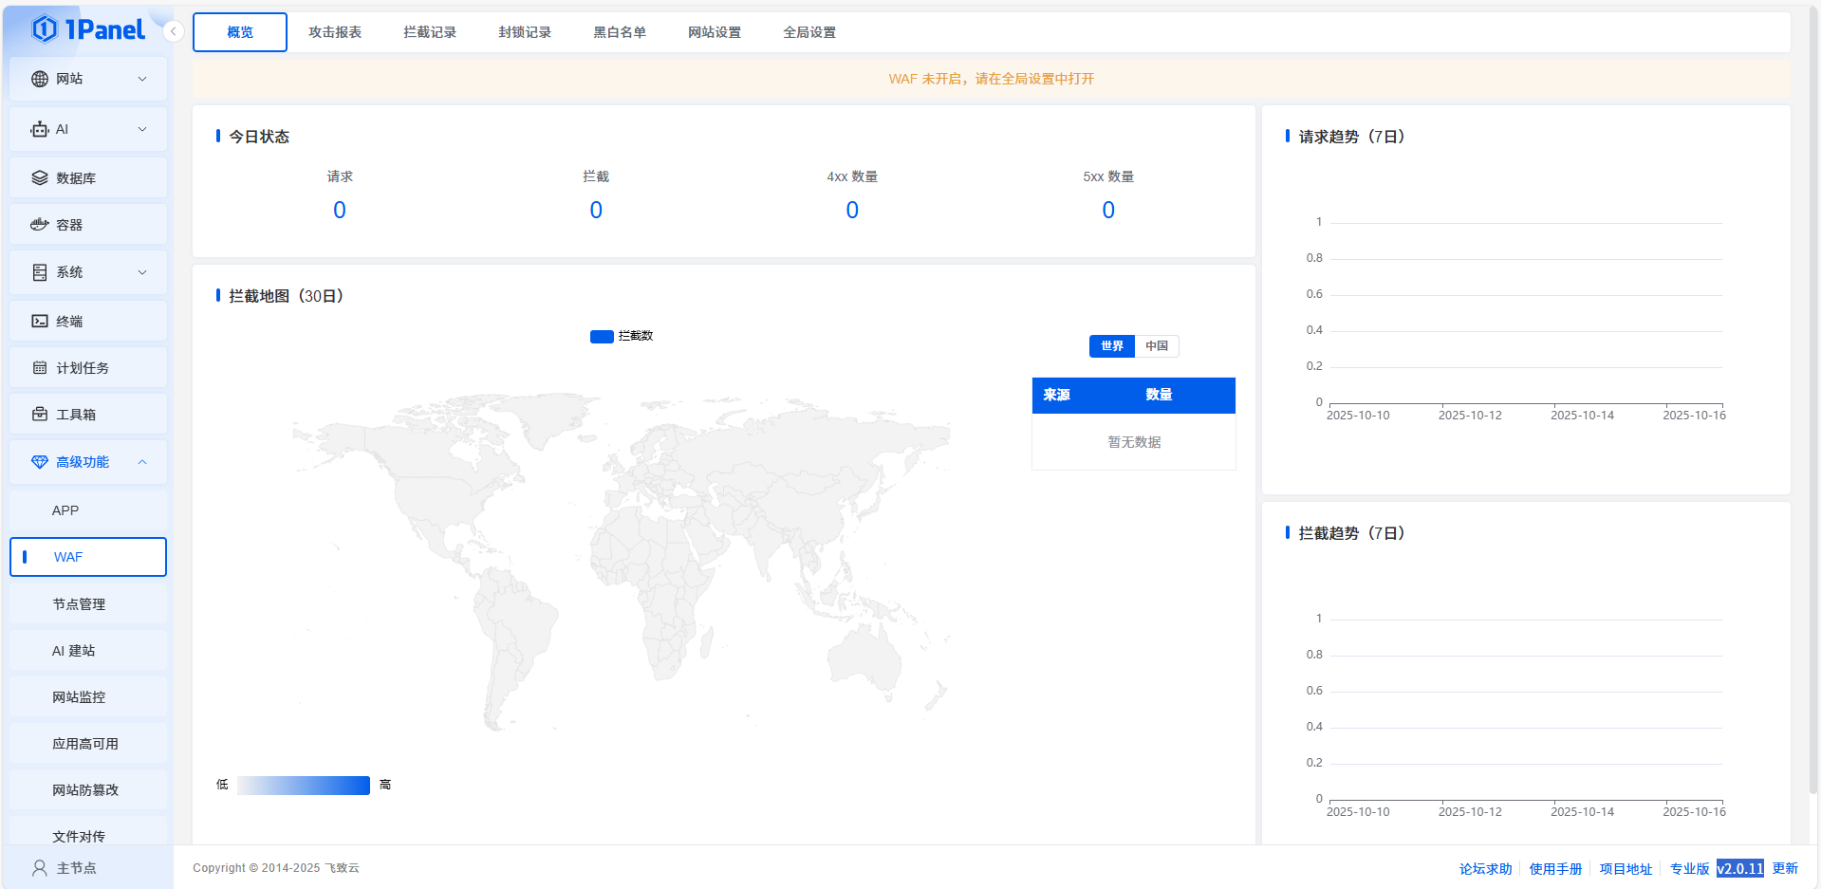Click the calendar icon for 计划任务

[40, 367]
